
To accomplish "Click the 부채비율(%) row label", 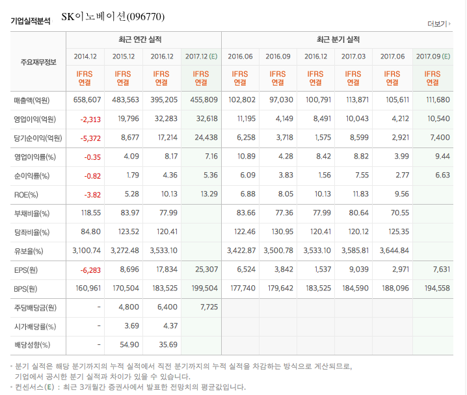I will tap(32, 214).
